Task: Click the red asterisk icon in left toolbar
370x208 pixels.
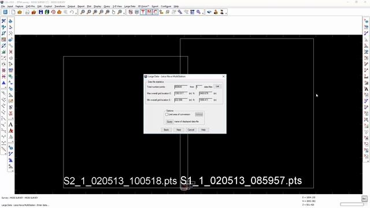Action: coord(3,76)
